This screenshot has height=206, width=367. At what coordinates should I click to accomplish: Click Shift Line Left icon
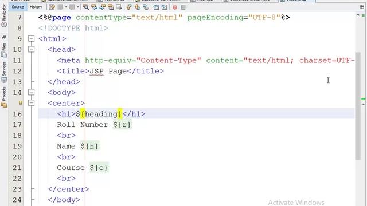[x=156, y=7]
